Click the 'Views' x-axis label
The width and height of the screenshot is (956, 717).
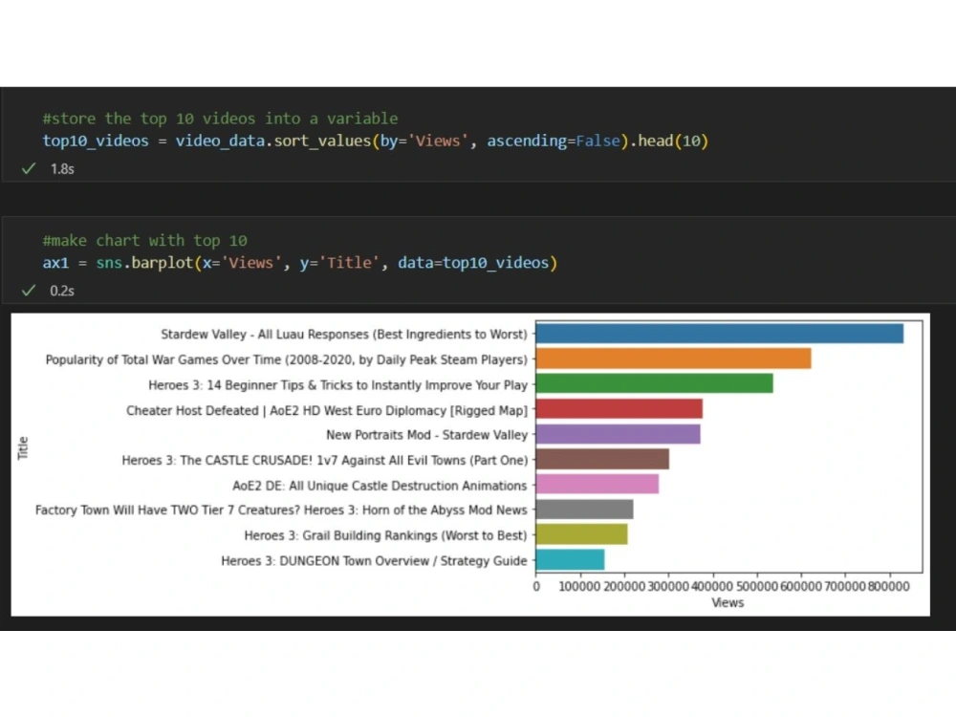728,602
